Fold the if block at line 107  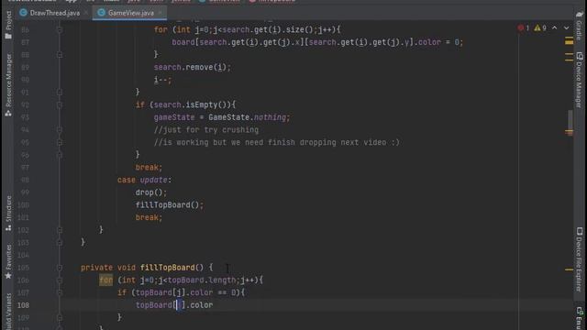(60, 292)
